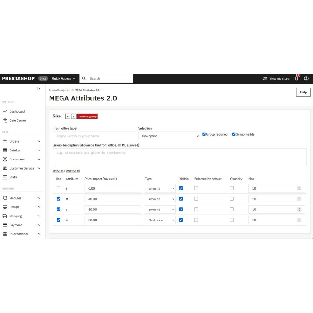Click the PrestaShop logo
This screenshot has height=313, width=313.
[18, 78]
